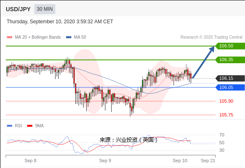Screen dimensions: 245x168
Task: Click the RSI 50 level label
Action: [222, 143]
